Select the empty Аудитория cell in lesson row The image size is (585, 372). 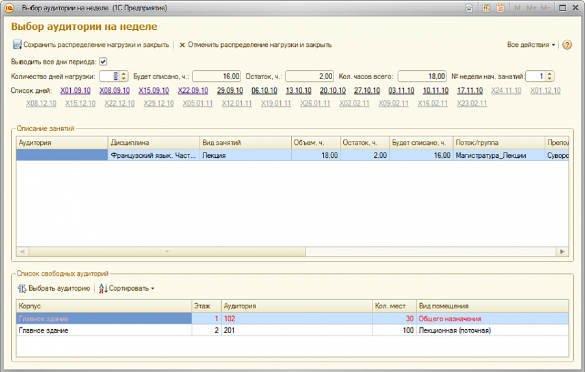click(x=62, y=155)
